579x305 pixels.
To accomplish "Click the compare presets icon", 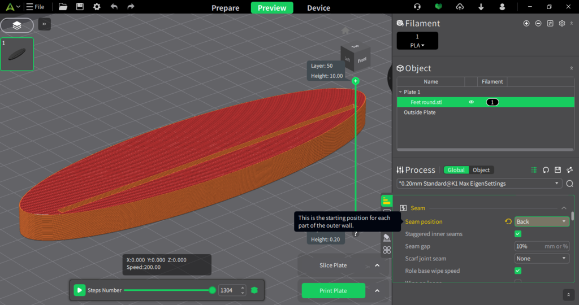I will [x=569, y=169].
